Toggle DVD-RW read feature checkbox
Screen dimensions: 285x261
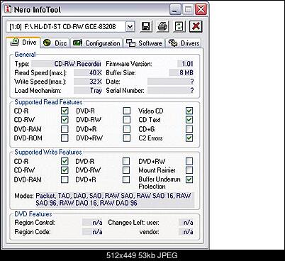coord(127,120)
